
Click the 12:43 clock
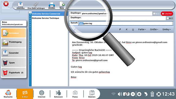pos(168,94)
